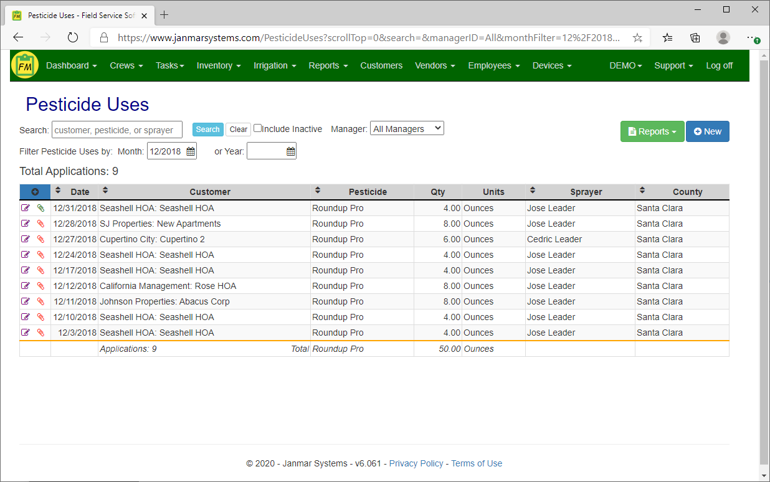770x482 pixels.
Task: Edit the 12/31/2018 Seashell HOA entry
Action: pyautogui.click(x=26, y=208)
